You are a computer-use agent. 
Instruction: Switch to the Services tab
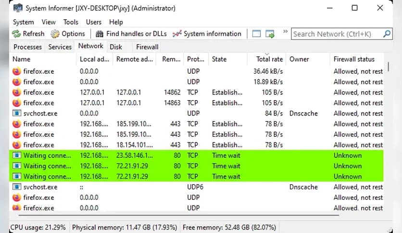coord(60,47)
